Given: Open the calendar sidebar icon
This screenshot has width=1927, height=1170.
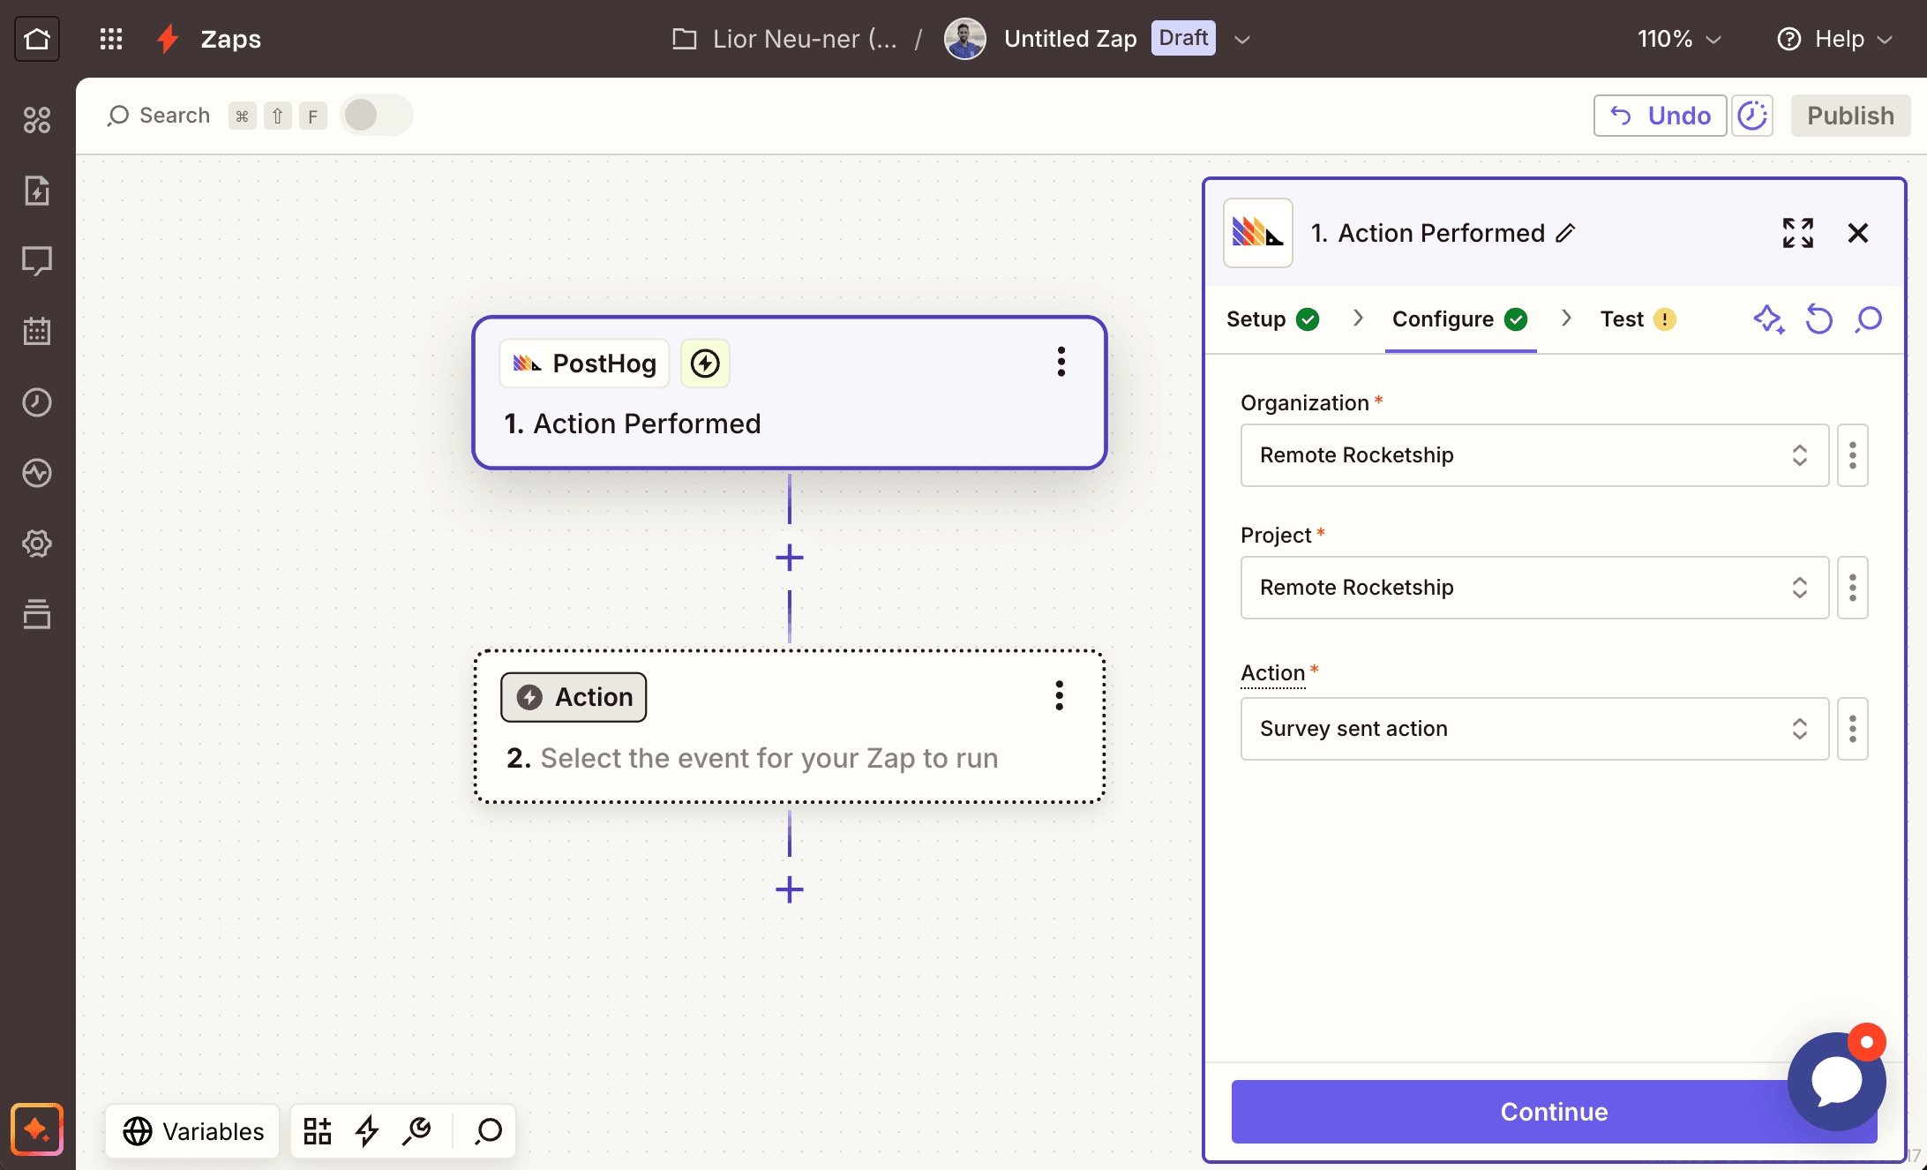Looking at the screenshot, I should pyautogui.click(x=37, y=332).
